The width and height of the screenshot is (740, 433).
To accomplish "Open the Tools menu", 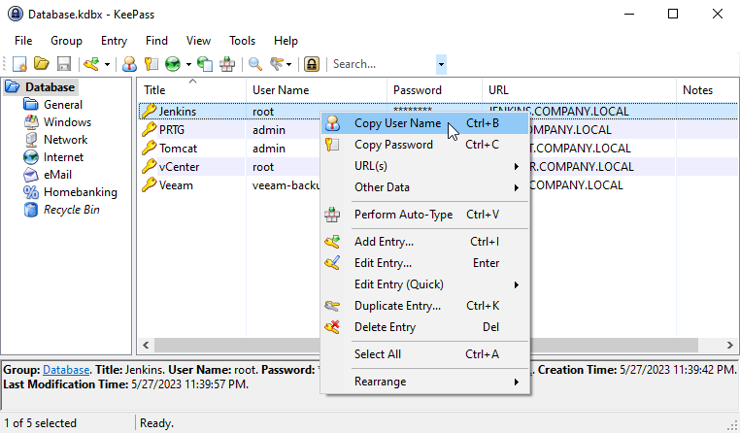I will [x=242, y=41].
